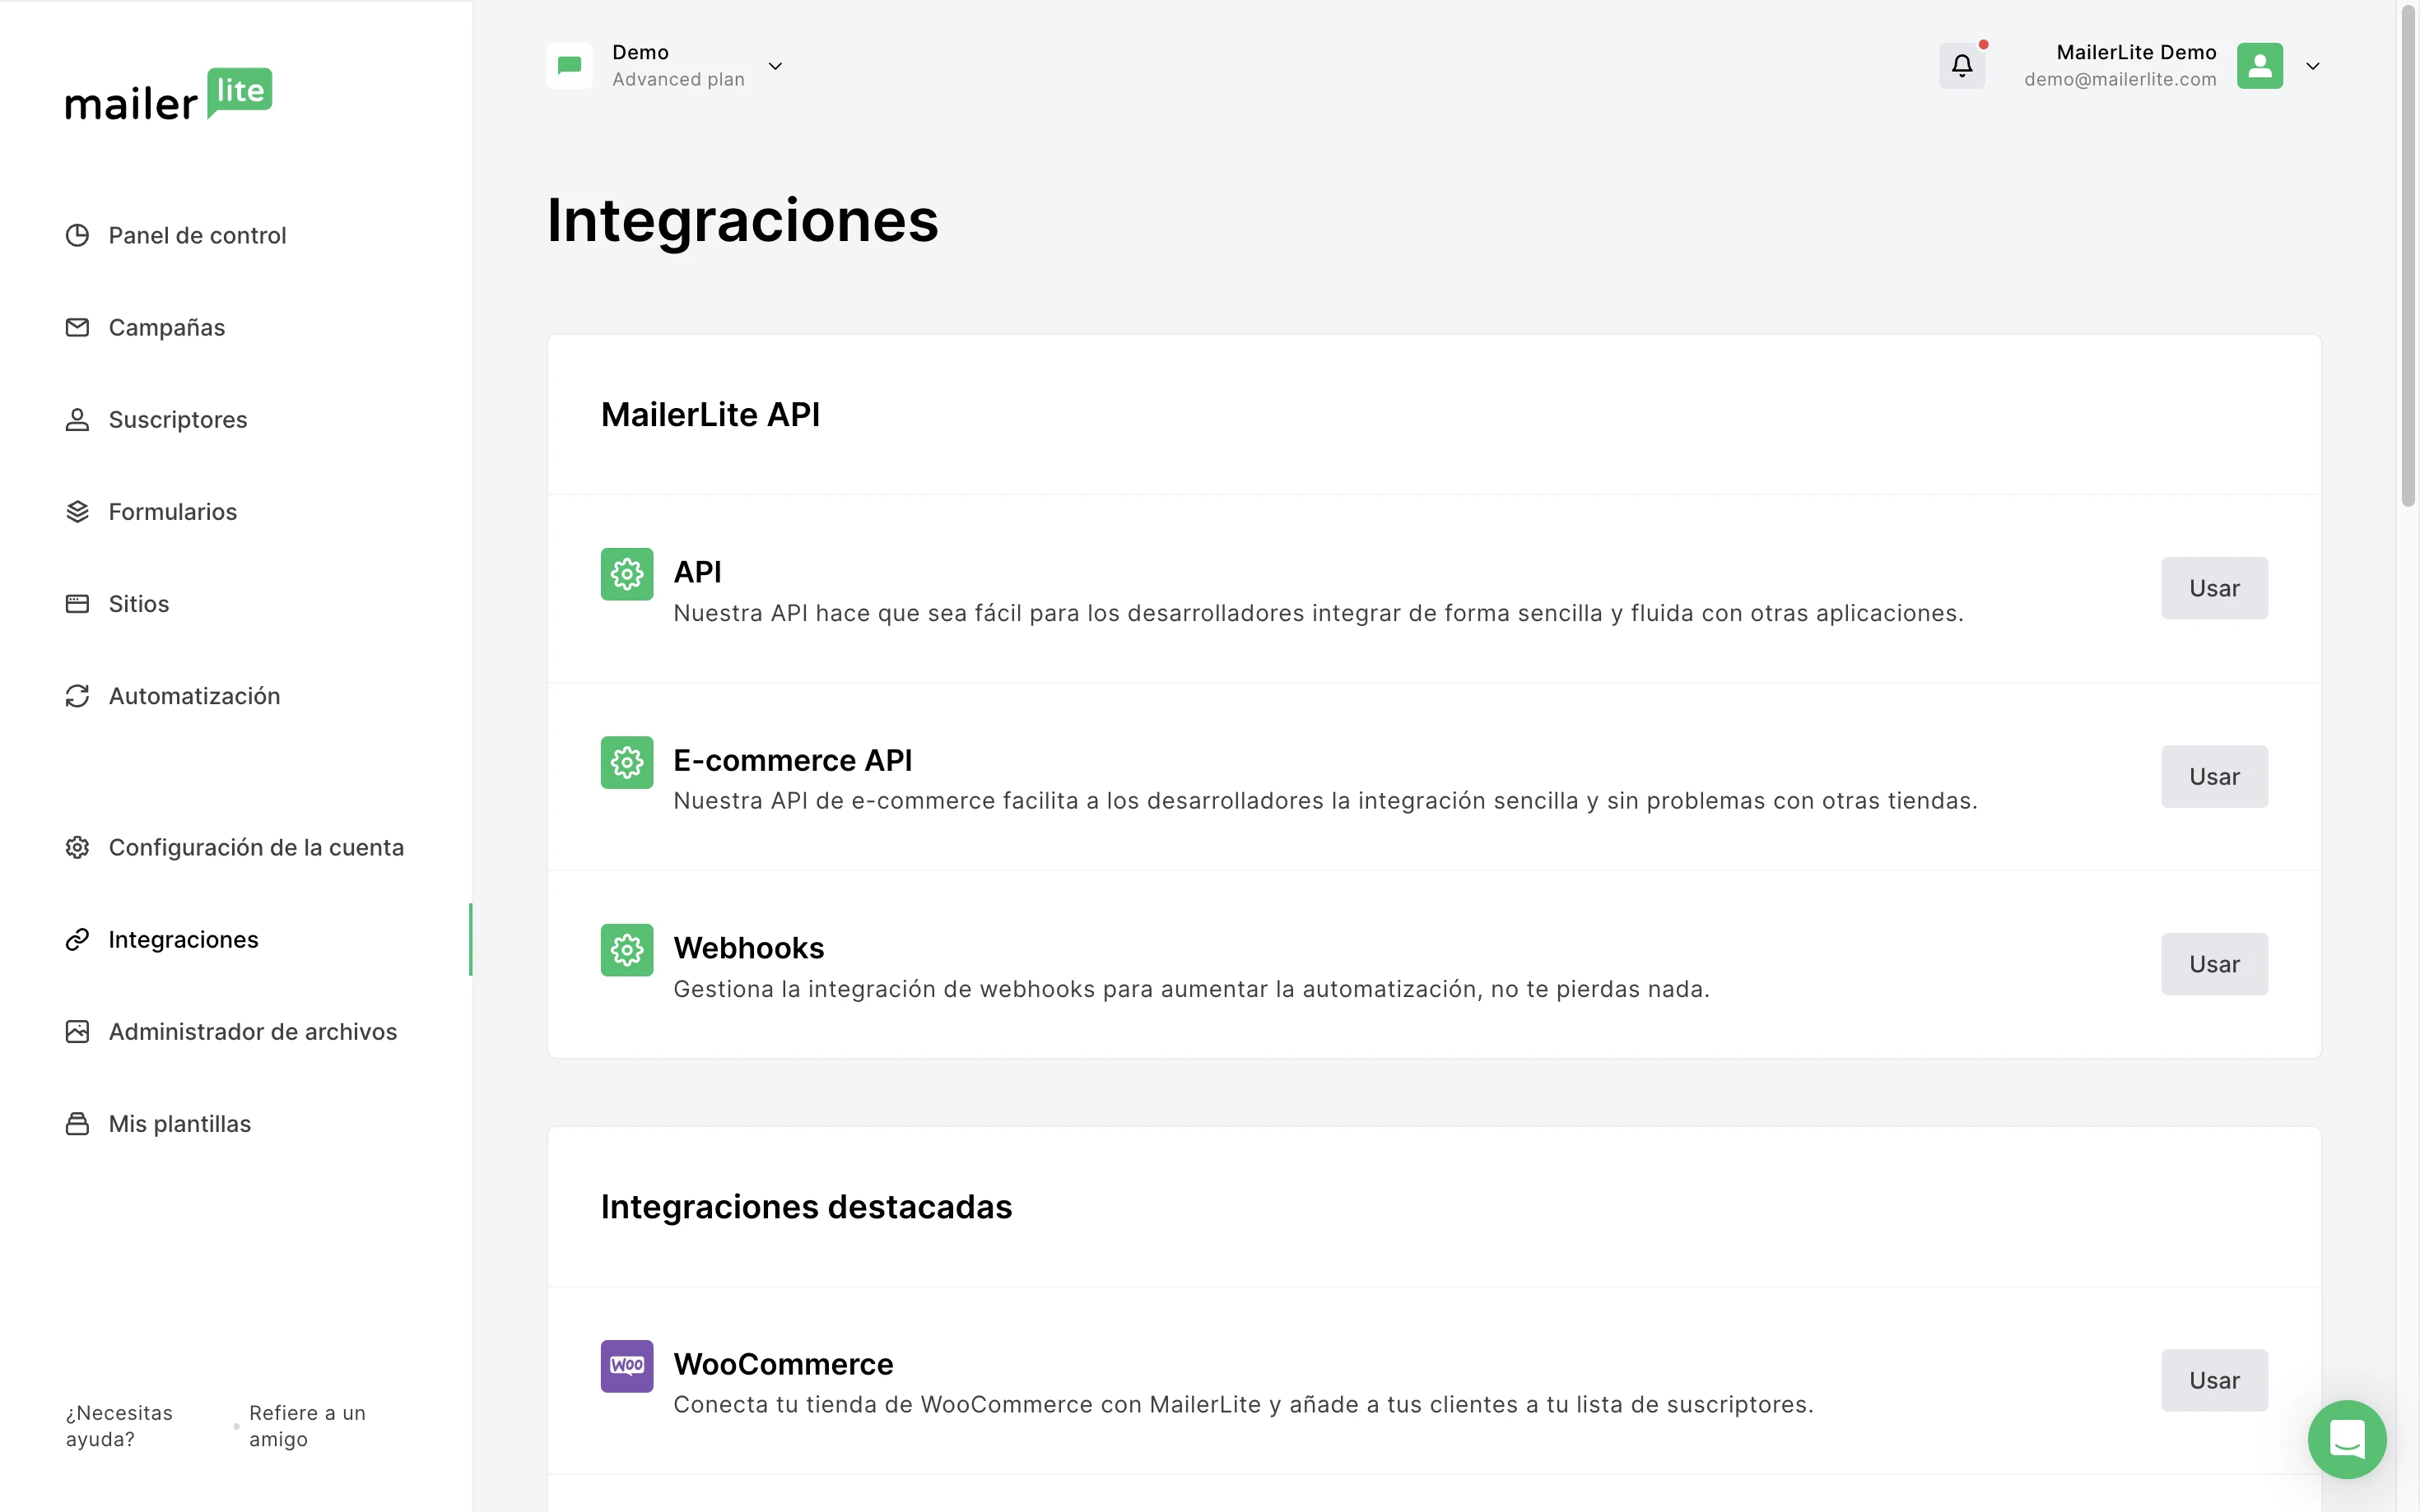Click the WooCommerce purple logo icon

(x=626, y=1365)
